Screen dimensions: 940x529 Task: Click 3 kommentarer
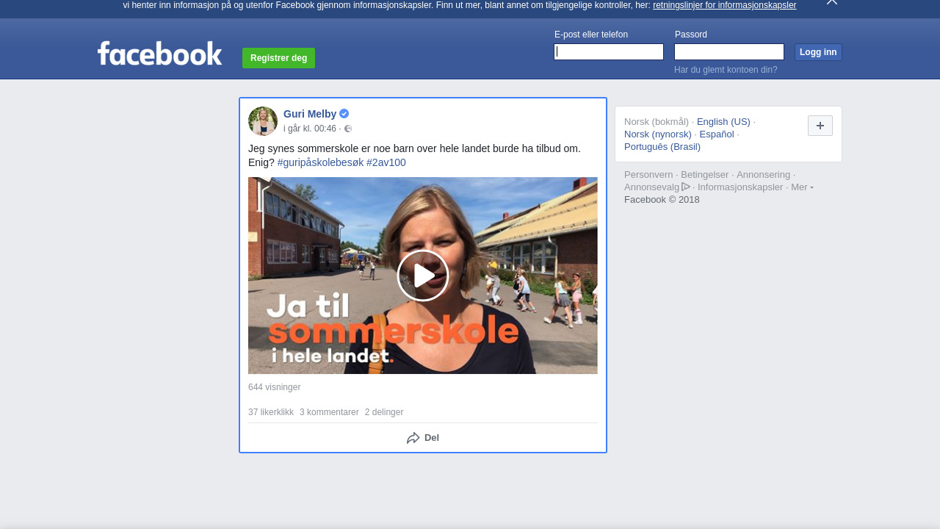pyautogui.click(x=329, y=412)
